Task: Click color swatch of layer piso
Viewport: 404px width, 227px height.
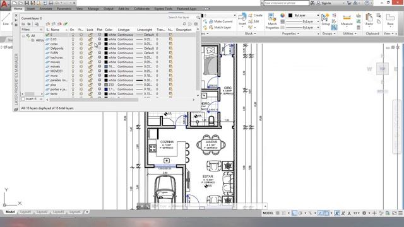Action: tap(106, 84)
